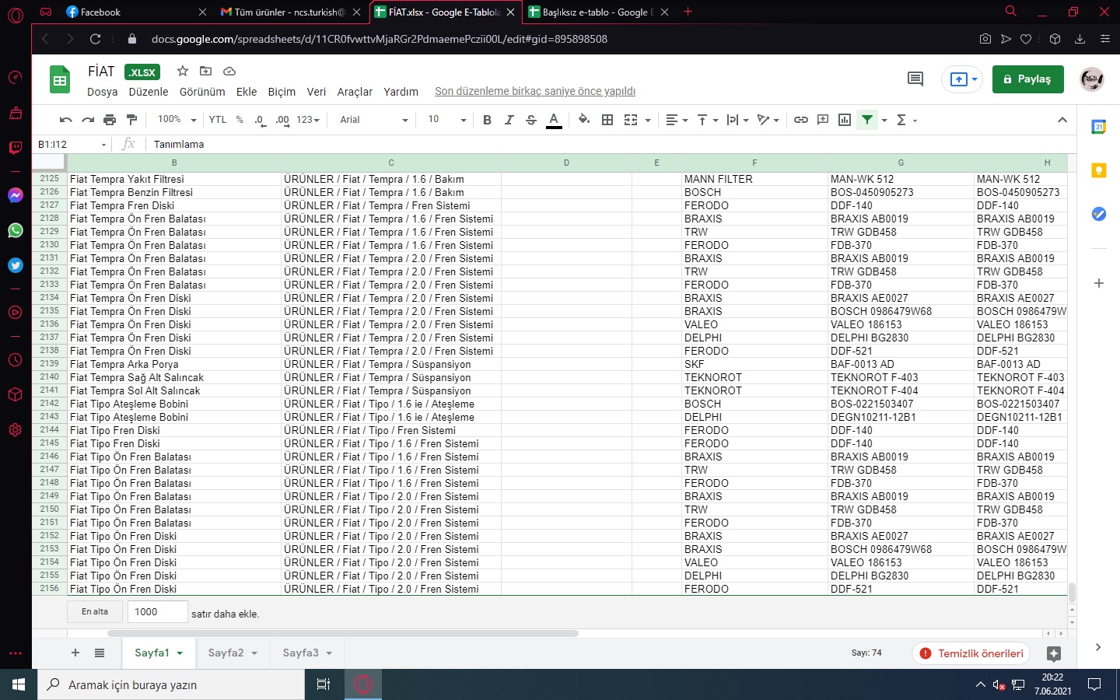1120x700 pixels.
Task: Open the font size 10 dropdown
Action: coord(447,120)
